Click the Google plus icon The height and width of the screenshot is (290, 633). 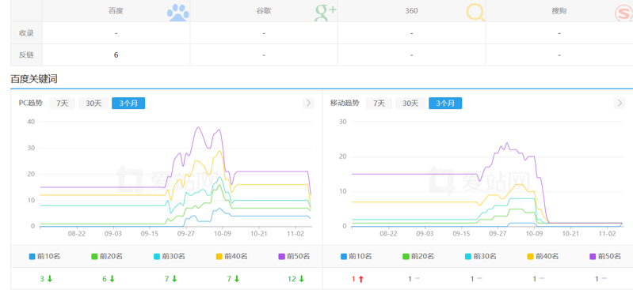[326, 13]
